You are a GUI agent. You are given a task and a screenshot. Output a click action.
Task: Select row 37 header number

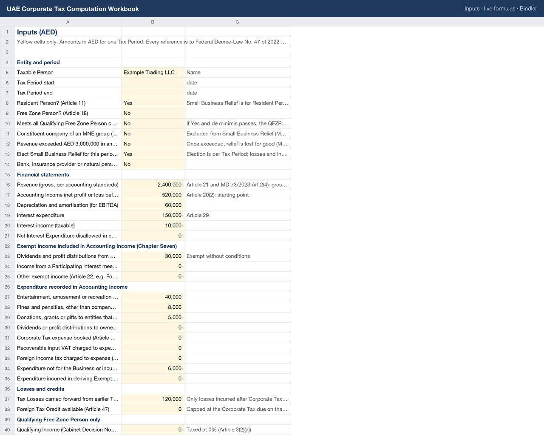click(x=7, y=399)
